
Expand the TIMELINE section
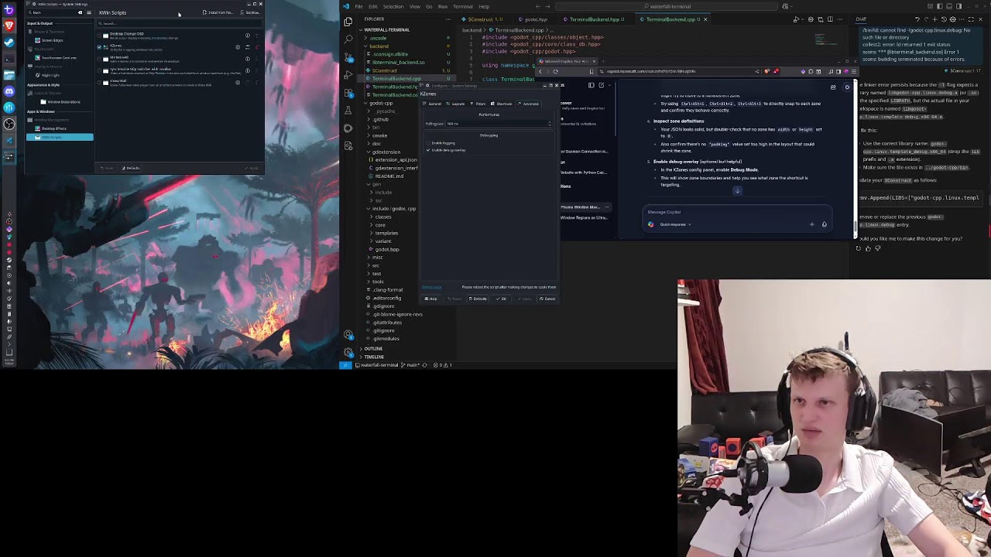coord(360,357)
